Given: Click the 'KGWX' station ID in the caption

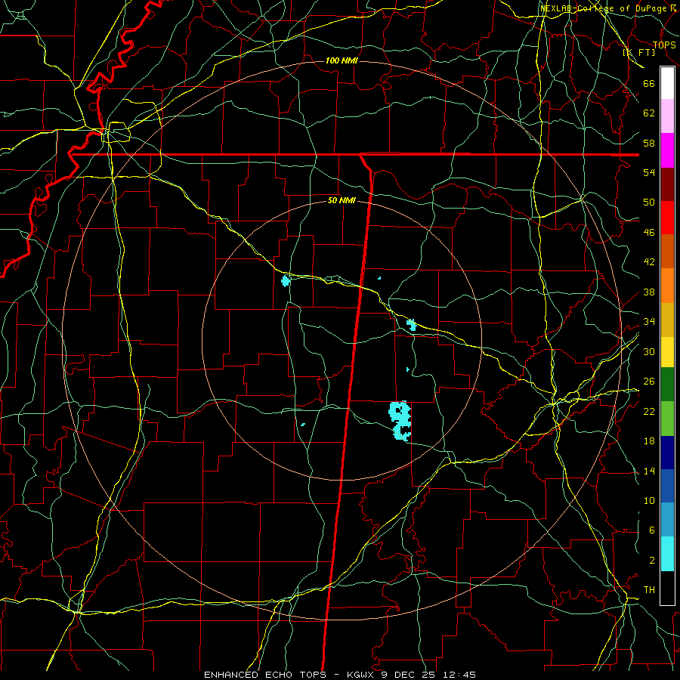Looking at the screenshot, I should [362, 675].
